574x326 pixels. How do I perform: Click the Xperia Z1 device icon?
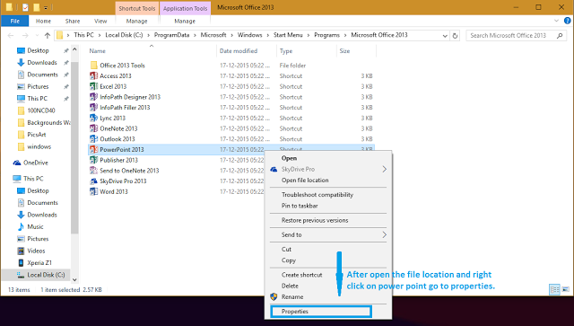click(x=21, y=263)
